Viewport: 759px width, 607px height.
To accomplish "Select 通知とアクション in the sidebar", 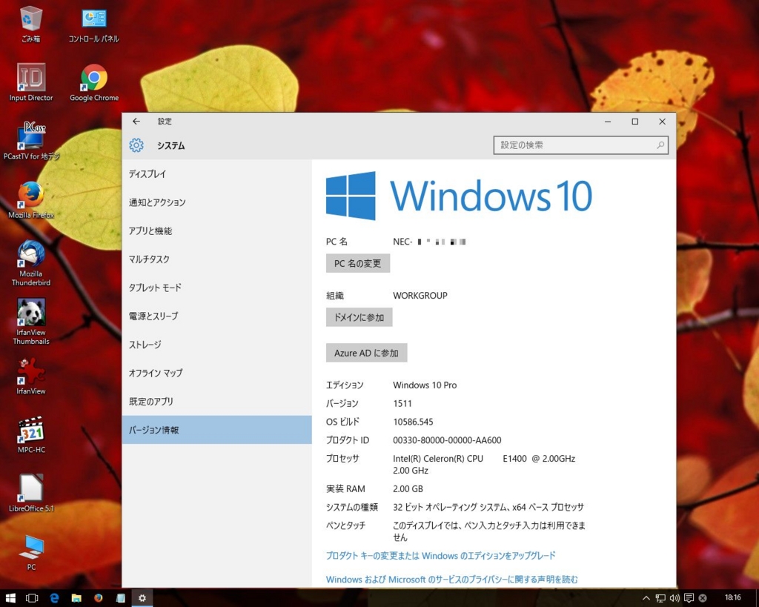I will click(x=217, y=202).
